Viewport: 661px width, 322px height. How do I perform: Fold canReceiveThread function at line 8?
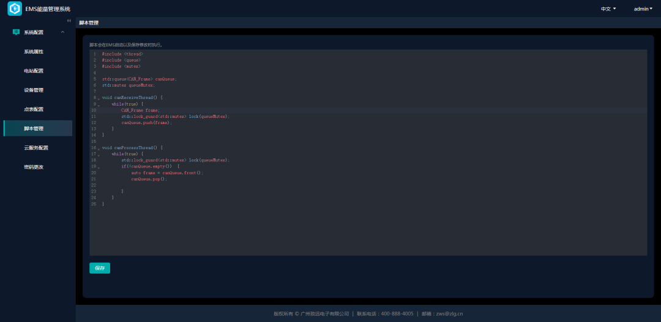pos(99,98)
